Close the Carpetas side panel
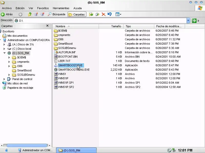205x153 pixels. click(47, 26)
